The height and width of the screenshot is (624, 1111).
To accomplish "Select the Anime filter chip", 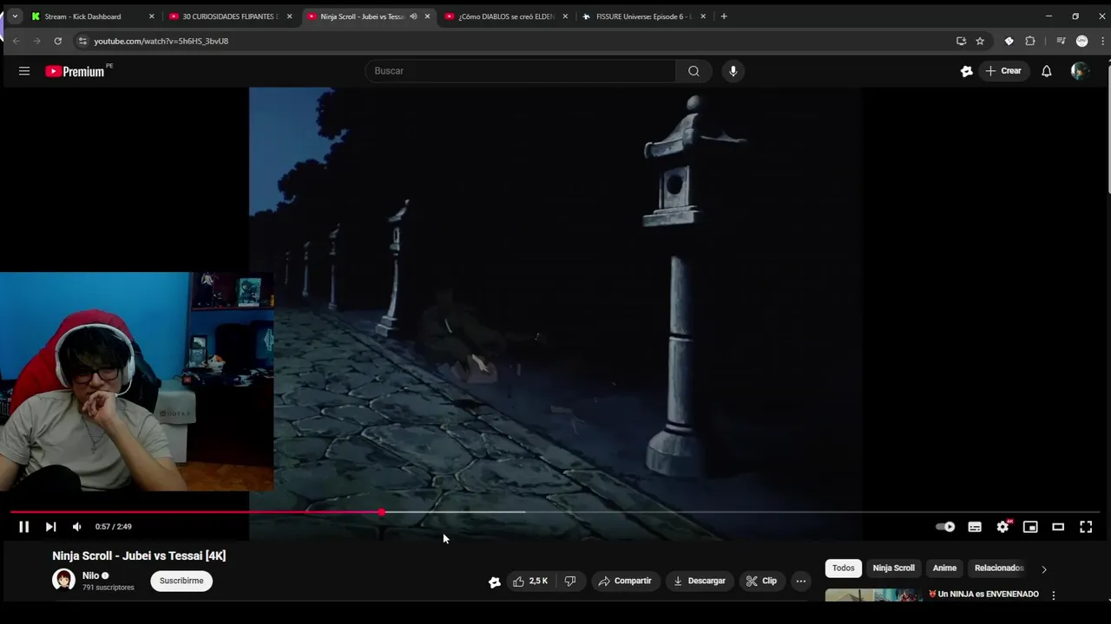I will [x=944, y=569].
